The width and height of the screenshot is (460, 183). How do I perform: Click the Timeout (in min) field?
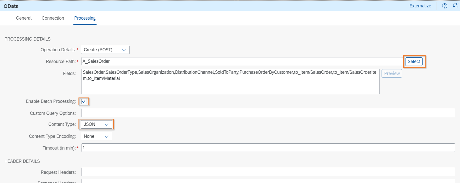click(x=268, y=148)
